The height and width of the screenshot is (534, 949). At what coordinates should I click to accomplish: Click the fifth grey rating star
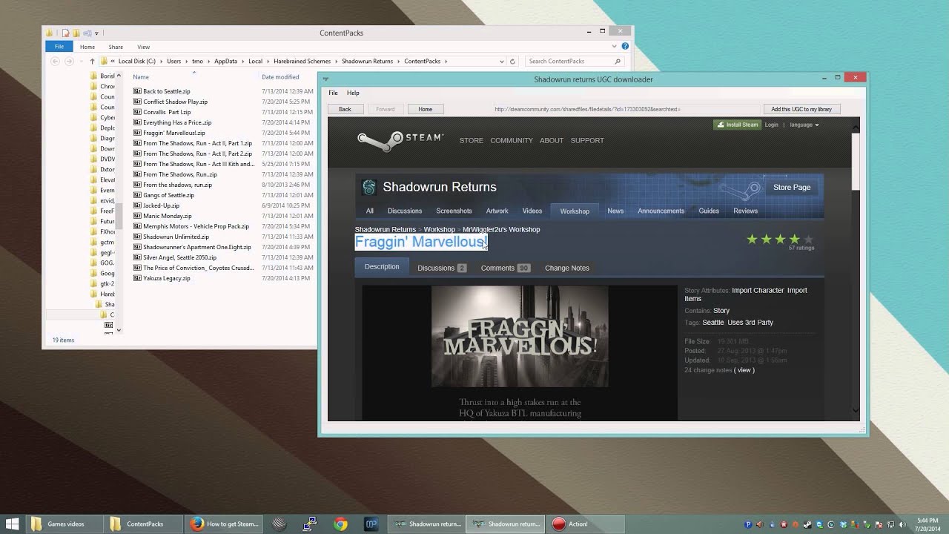808,239
